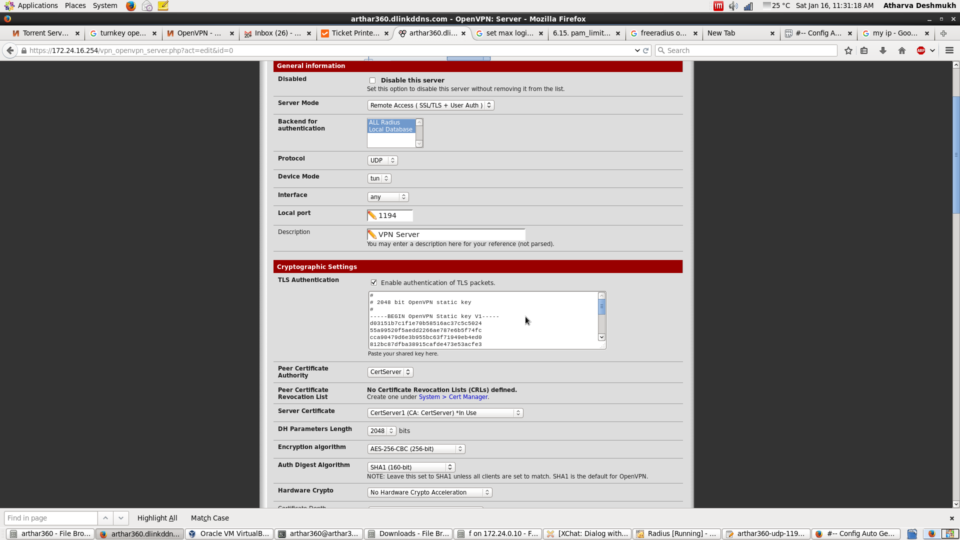Close the find bar
Screen dimensions: 960x540
[x=952, y=518]
